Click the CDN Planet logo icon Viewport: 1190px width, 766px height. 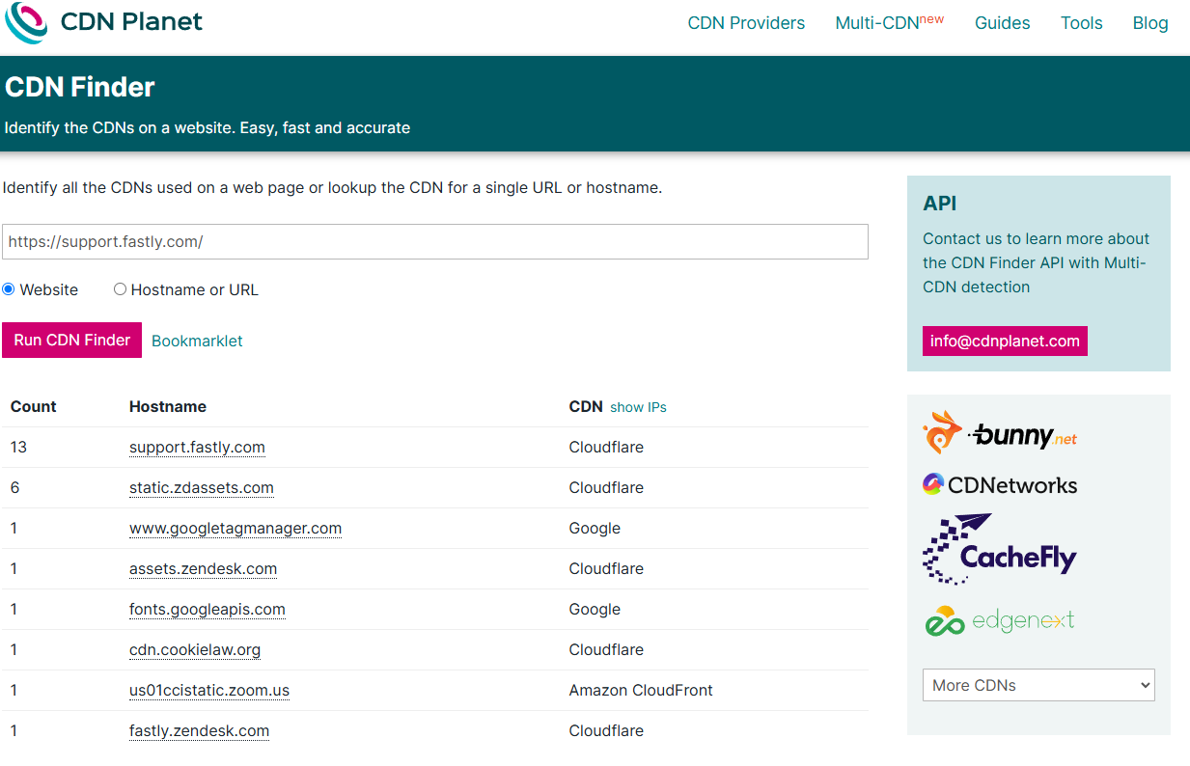(x=26, y=23)
